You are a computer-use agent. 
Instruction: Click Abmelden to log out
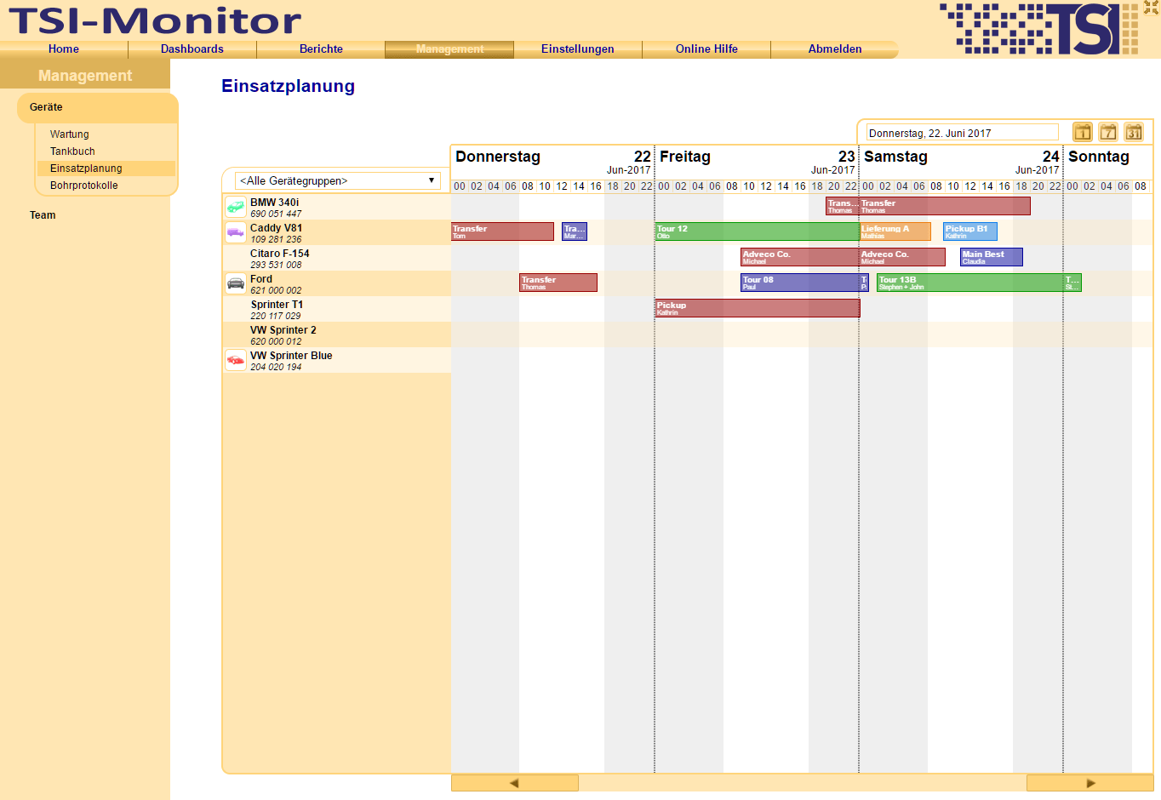point(835,49)
